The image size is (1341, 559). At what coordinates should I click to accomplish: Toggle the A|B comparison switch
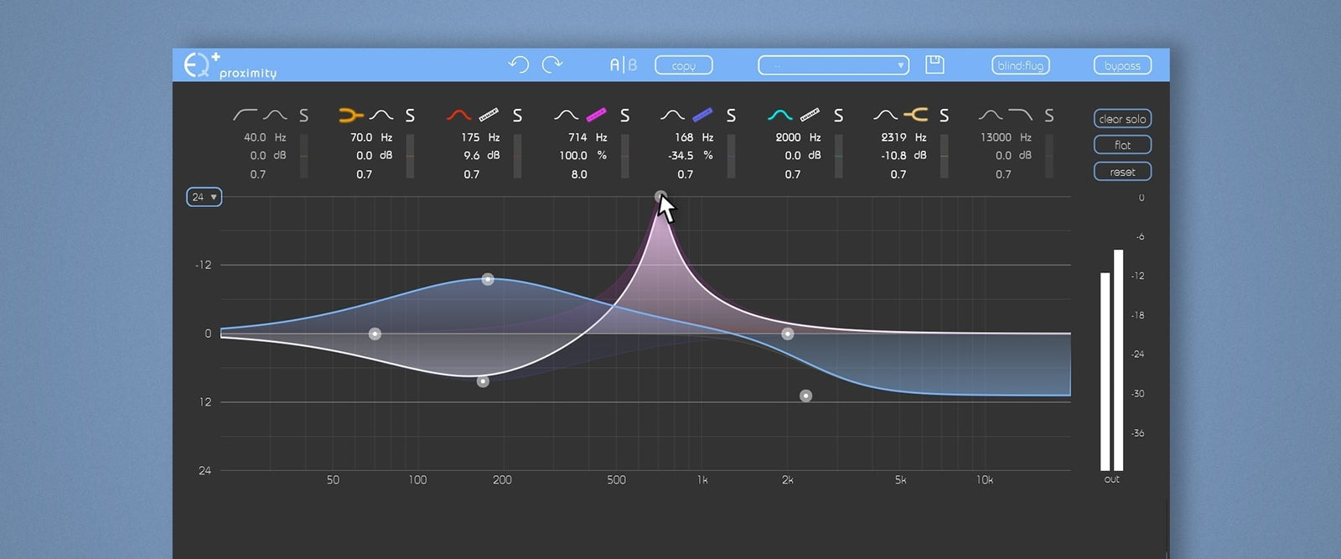(623, 65)
